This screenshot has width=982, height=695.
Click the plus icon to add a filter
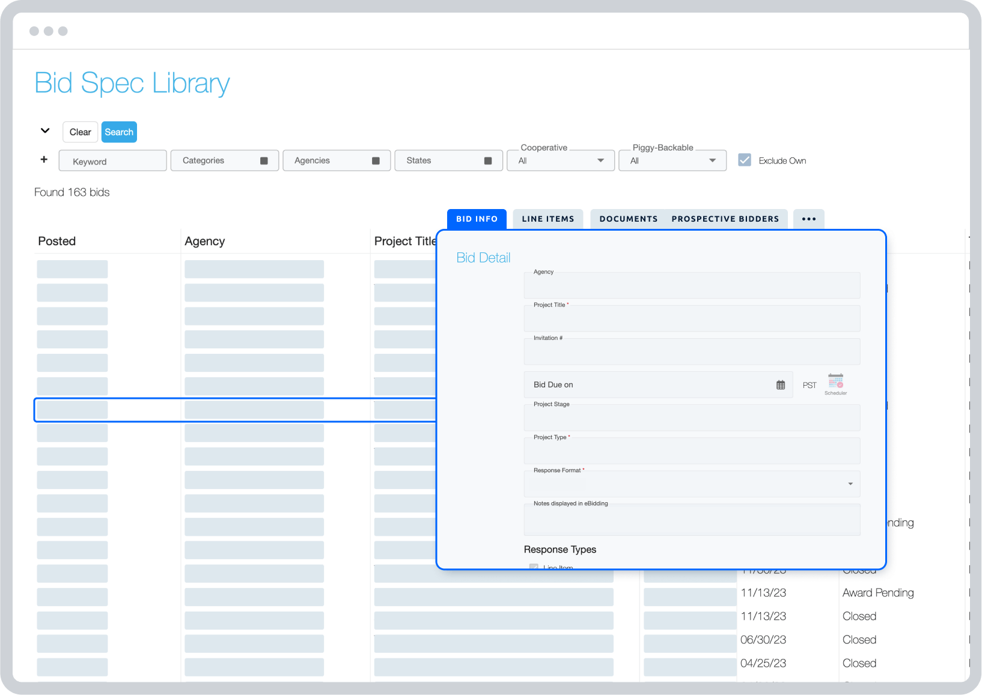point(43,159)
